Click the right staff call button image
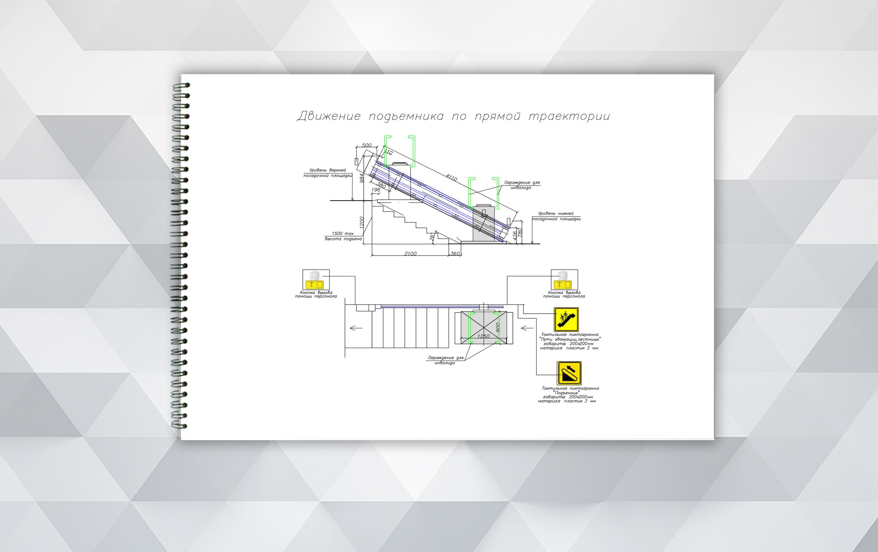Screen dimensions: 878x552 pos(564,279)
